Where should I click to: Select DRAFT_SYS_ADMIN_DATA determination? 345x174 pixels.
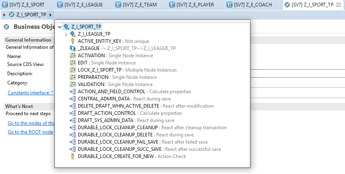pyautogui.click(x=126, y=120)
